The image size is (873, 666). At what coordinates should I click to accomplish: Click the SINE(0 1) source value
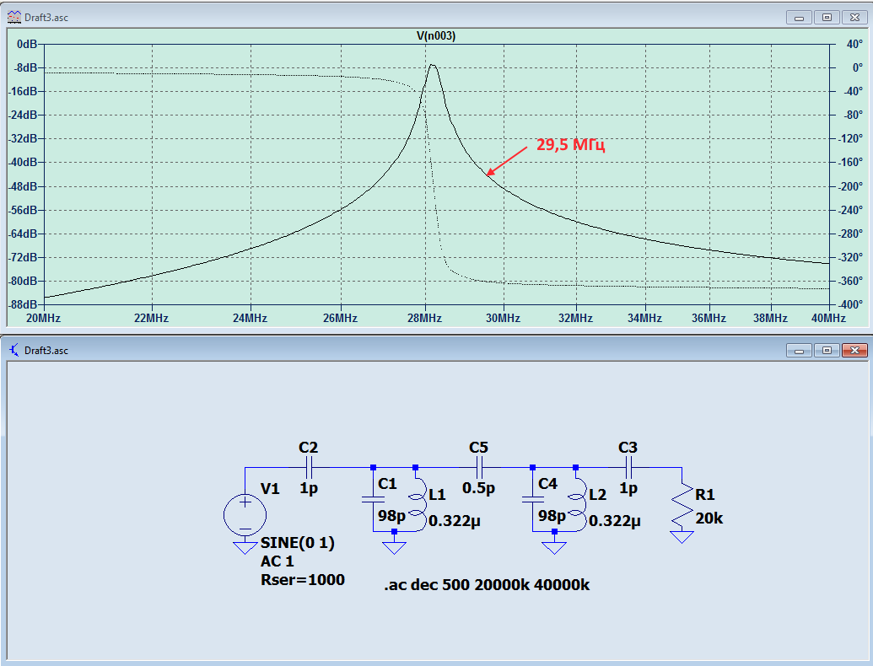pos(297,542)
